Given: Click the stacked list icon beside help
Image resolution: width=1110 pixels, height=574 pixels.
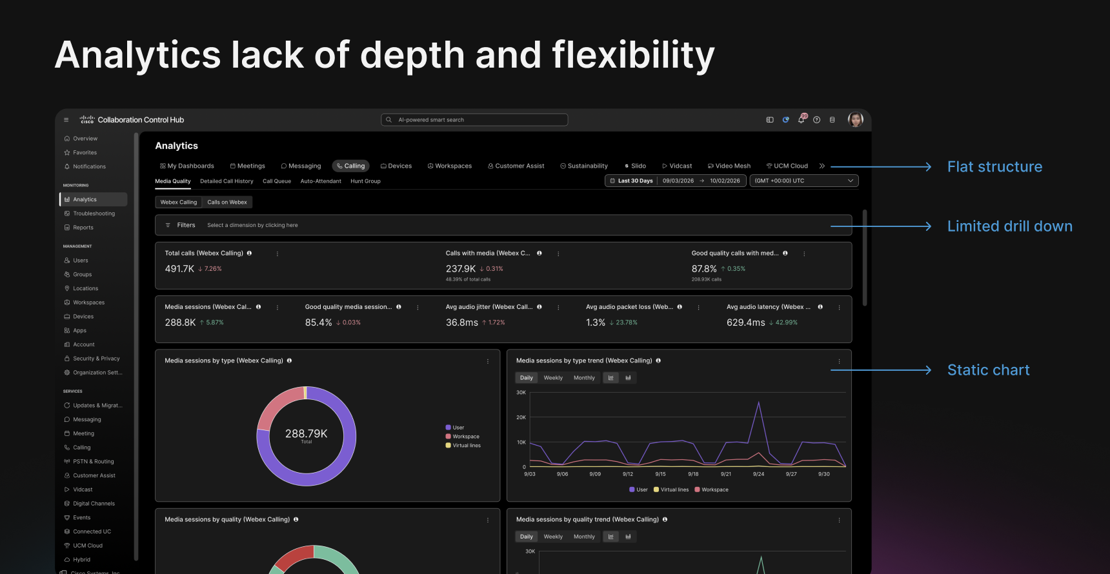Looking at the screenshot, I should [832, 120].
